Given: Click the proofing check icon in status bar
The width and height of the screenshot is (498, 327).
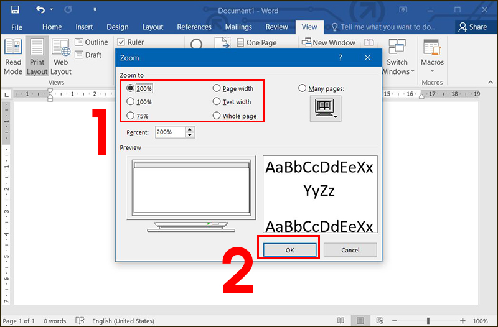Looking at the screenshot, I should (x=80, y=321).
